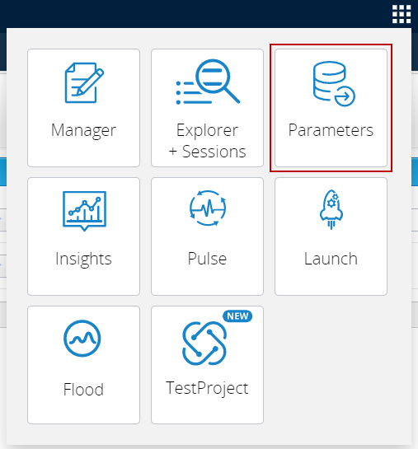Click the Parameters label text
This screenshot has height=449, width=418.
tap(331, 130)
